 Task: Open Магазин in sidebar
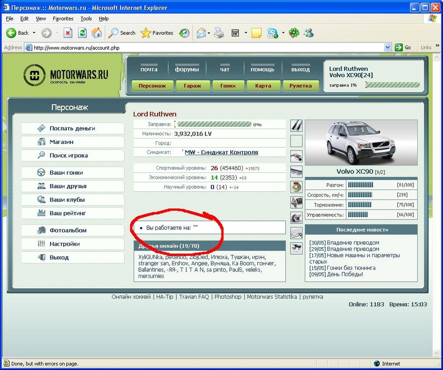(x=73, y=142)
